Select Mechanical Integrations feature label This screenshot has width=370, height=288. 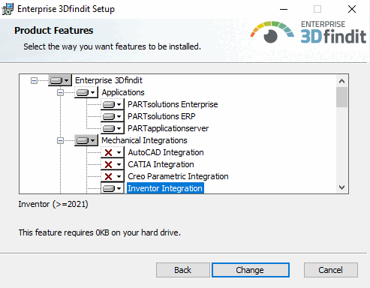point(144,140)
